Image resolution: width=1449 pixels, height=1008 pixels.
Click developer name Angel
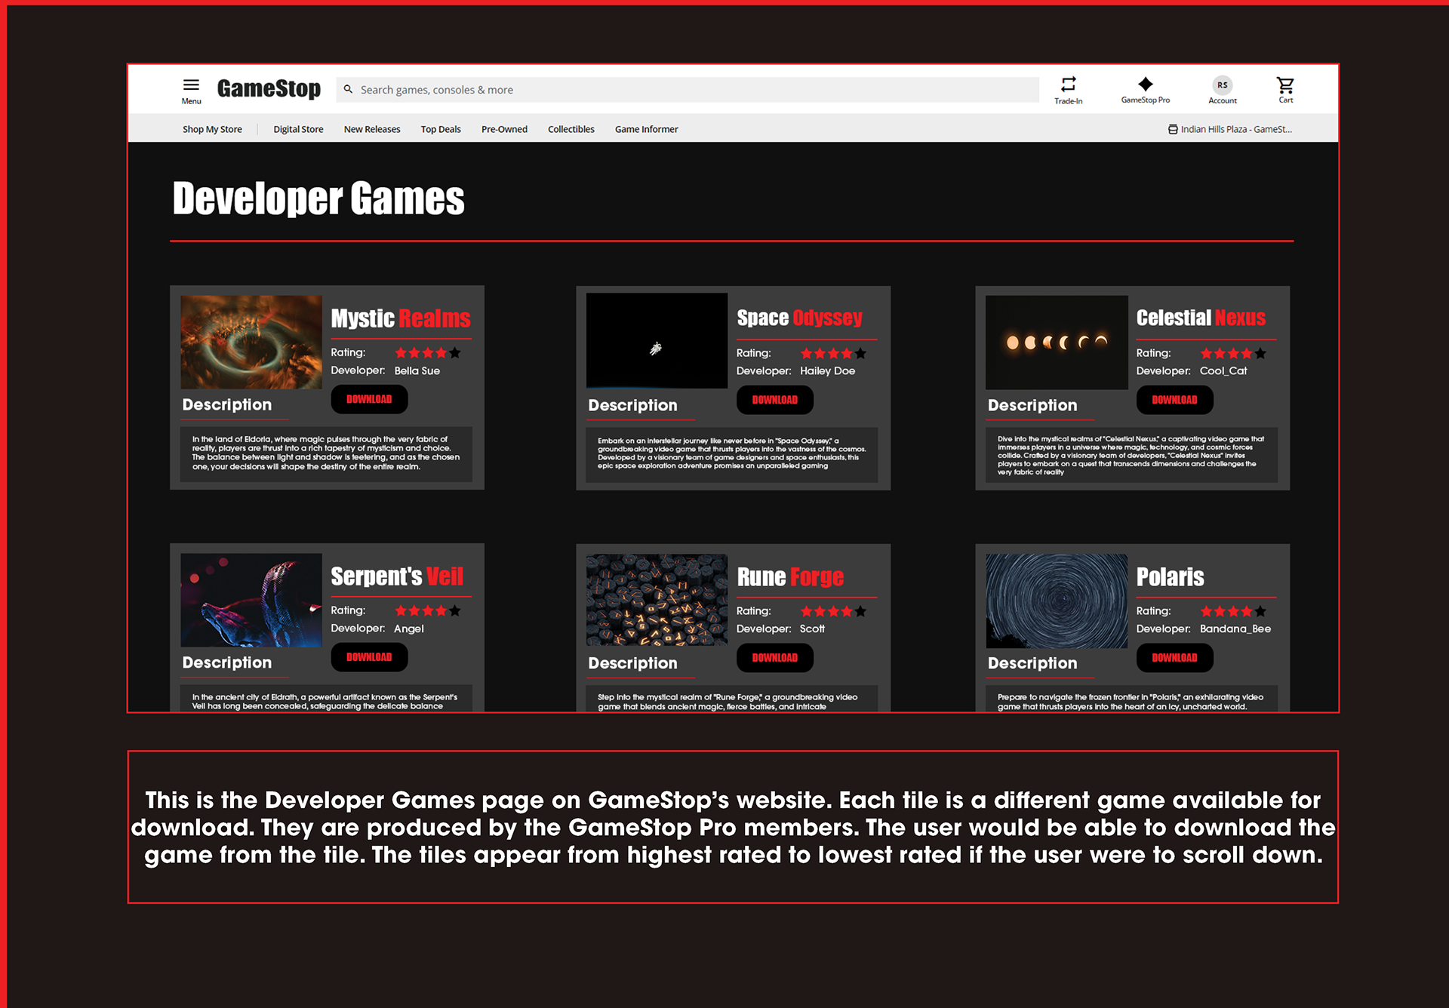pyautogui.click(x=409, y=628)
